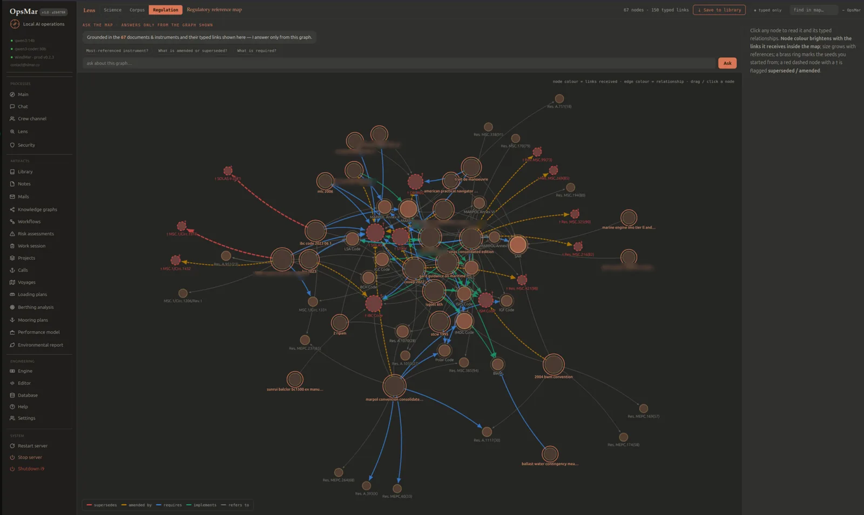
Task: Click the amended by yellow legend swatch
Action: 124,505
